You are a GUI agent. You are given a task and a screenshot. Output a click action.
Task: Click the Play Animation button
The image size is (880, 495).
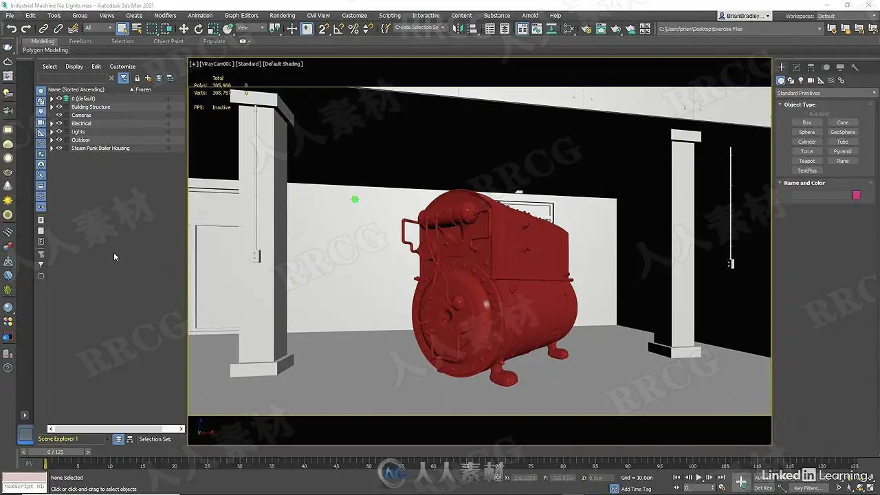click(699, 477)
